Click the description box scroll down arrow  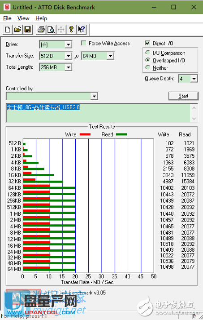pyautogui.click(x=194, y=119)
